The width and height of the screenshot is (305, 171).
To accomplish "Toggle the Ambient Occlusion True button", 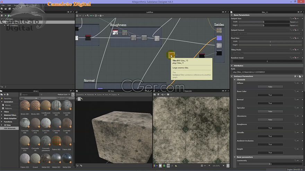I will (270, 144).
